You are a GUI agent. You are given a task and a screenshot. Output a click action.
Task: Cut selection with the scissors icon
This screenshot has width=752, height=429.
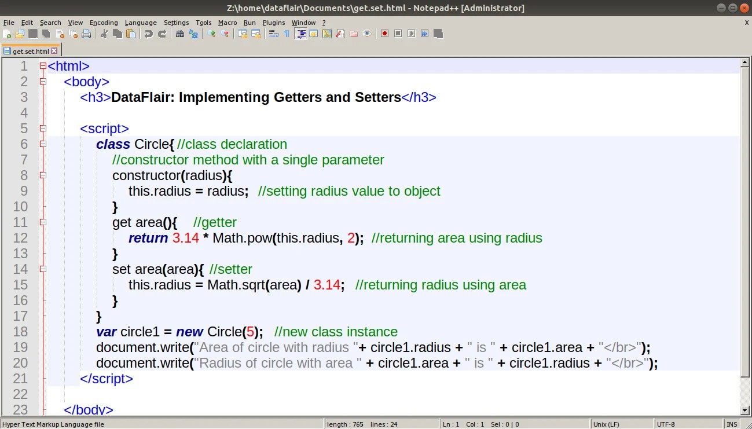(104, 34)
